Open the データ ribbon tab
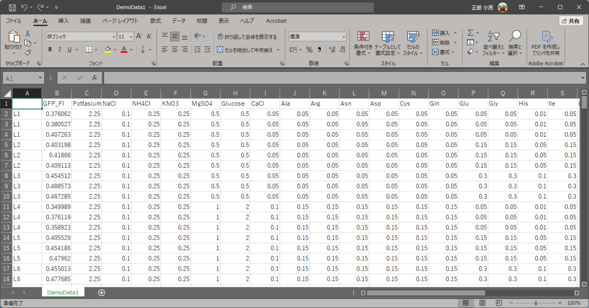Screen dimensions: 589x308 [x=178, y=21]
